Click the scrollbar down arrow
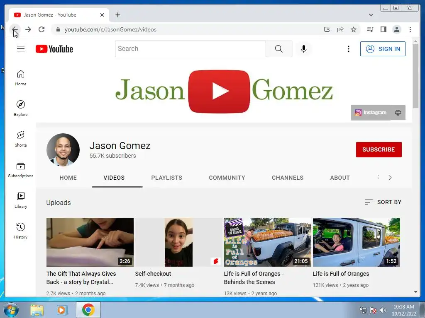The height and width of the screenshot is (318, 425). pyautogui.click(x=415, y=292)
